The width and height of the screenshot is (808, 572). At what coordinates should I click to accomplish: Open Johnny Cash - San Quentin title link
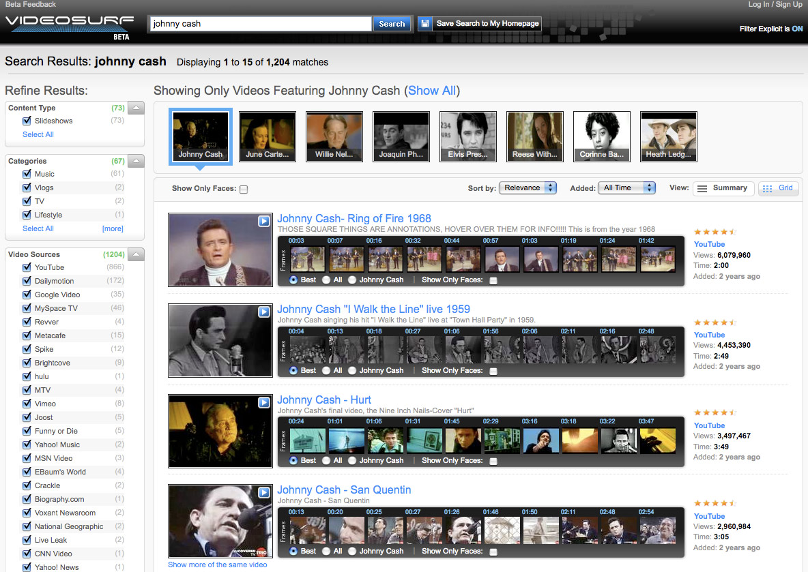(x=344, y=490)
